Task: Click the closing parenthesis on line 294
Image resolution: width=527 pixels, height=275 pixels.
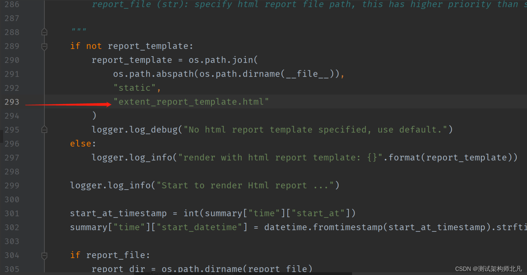Action: pyautogui.click(x=94, y=116)
